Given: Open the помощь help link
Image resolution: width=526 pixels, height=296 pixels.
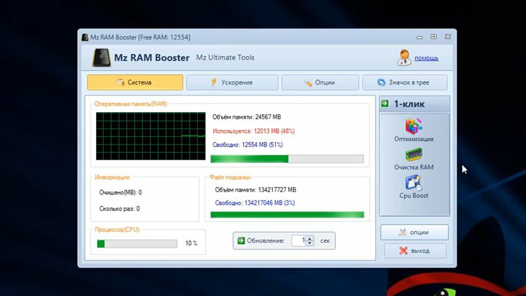Looking at the screenshot, I should (x=426, y=58).
